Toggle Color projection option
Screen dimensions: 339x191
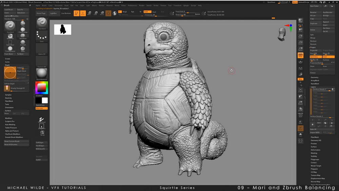pos(328,57)
